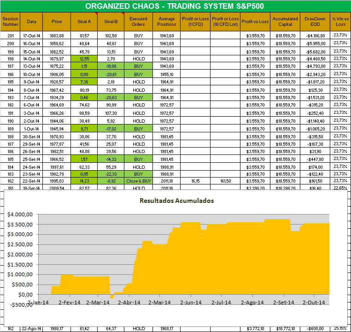Click date cell 2-Out-14
The image size is (351, 332).
31,121
